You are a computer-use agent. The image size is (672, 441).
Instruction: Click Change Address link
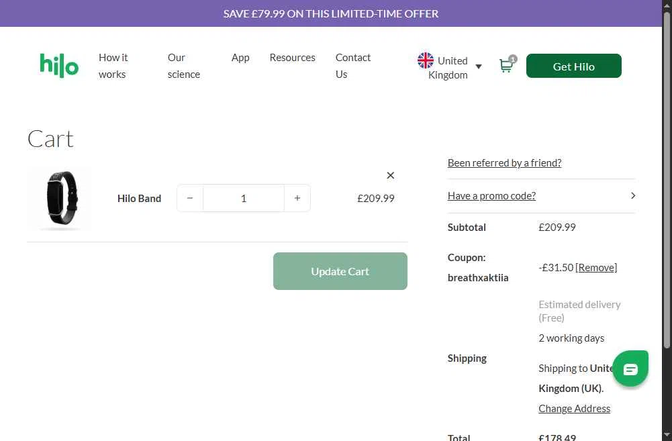tap(574, 408)
